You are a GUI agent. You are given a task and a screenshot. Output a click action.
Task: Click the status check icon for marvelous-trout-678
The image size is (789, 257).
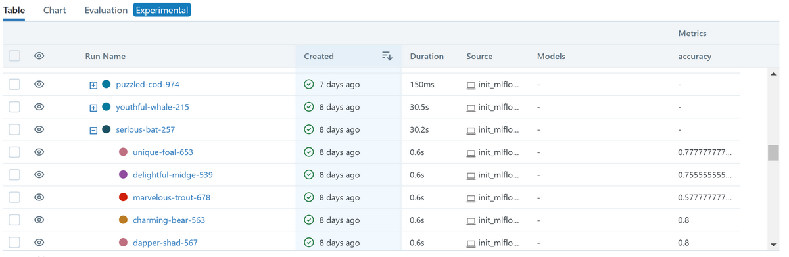309,197
